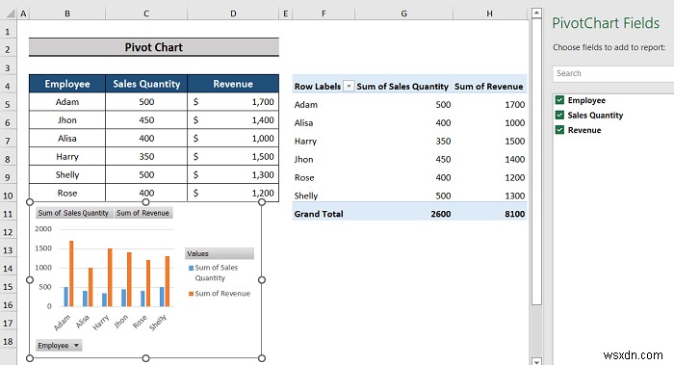This screenshot has width=674, height=365.
Task: Click the 2000 axis value in chart
Action: [43, 228]
